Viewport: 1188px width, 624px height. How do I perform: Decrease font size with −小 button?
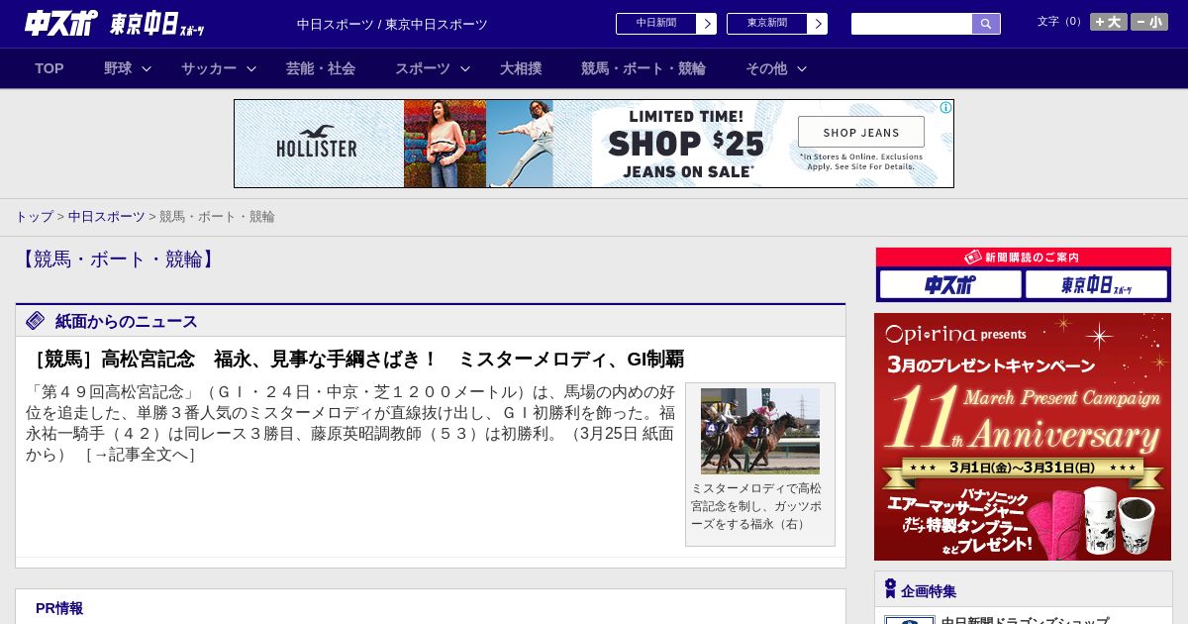[1149, 22]
